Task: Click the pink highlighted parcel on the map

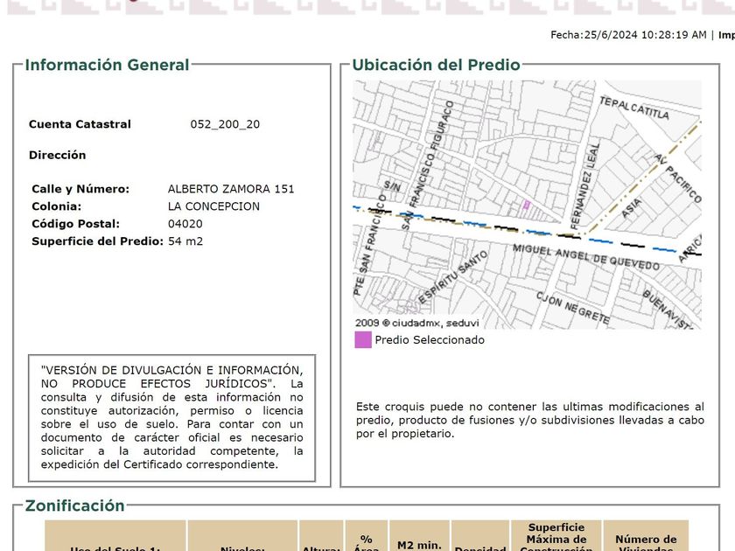Action: 527,206
